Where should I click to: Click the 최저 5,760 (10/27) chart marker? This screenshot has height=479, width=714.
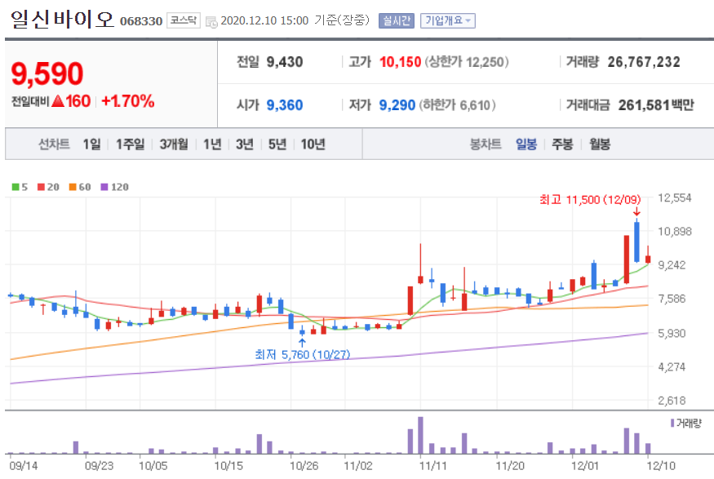coord(303,354)
